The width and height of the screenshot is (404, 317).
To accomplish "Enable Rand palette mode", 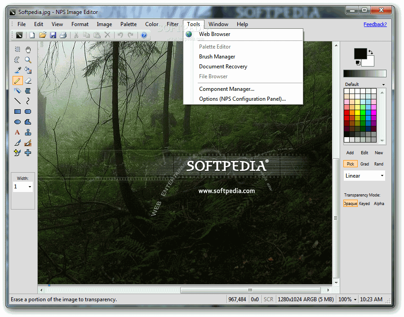I will point(379,164).
